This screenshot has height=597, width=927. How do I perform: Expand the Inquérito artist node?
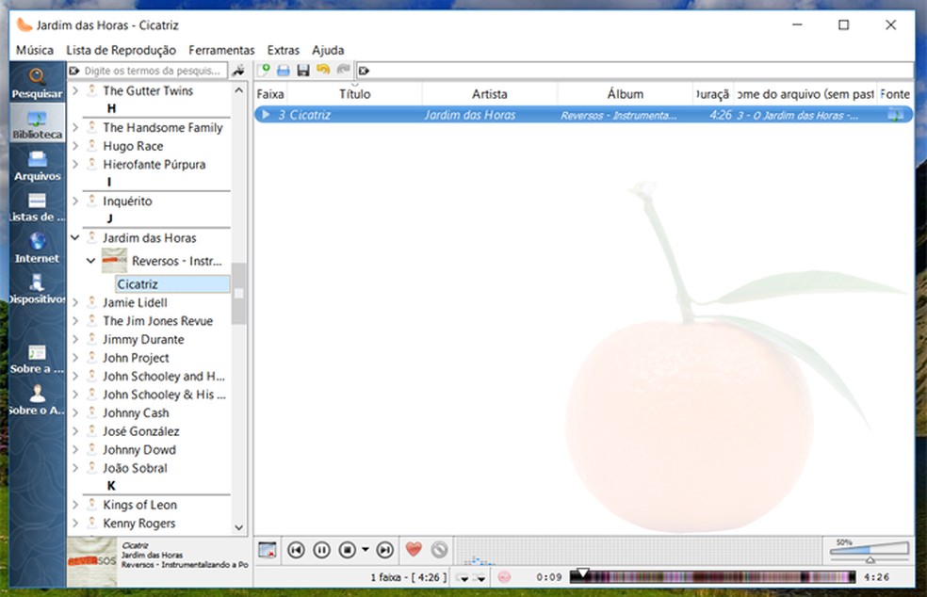(x=75, y=201)
